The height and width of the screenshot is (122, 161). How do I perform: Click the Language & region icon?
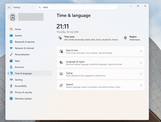[61, 62]
